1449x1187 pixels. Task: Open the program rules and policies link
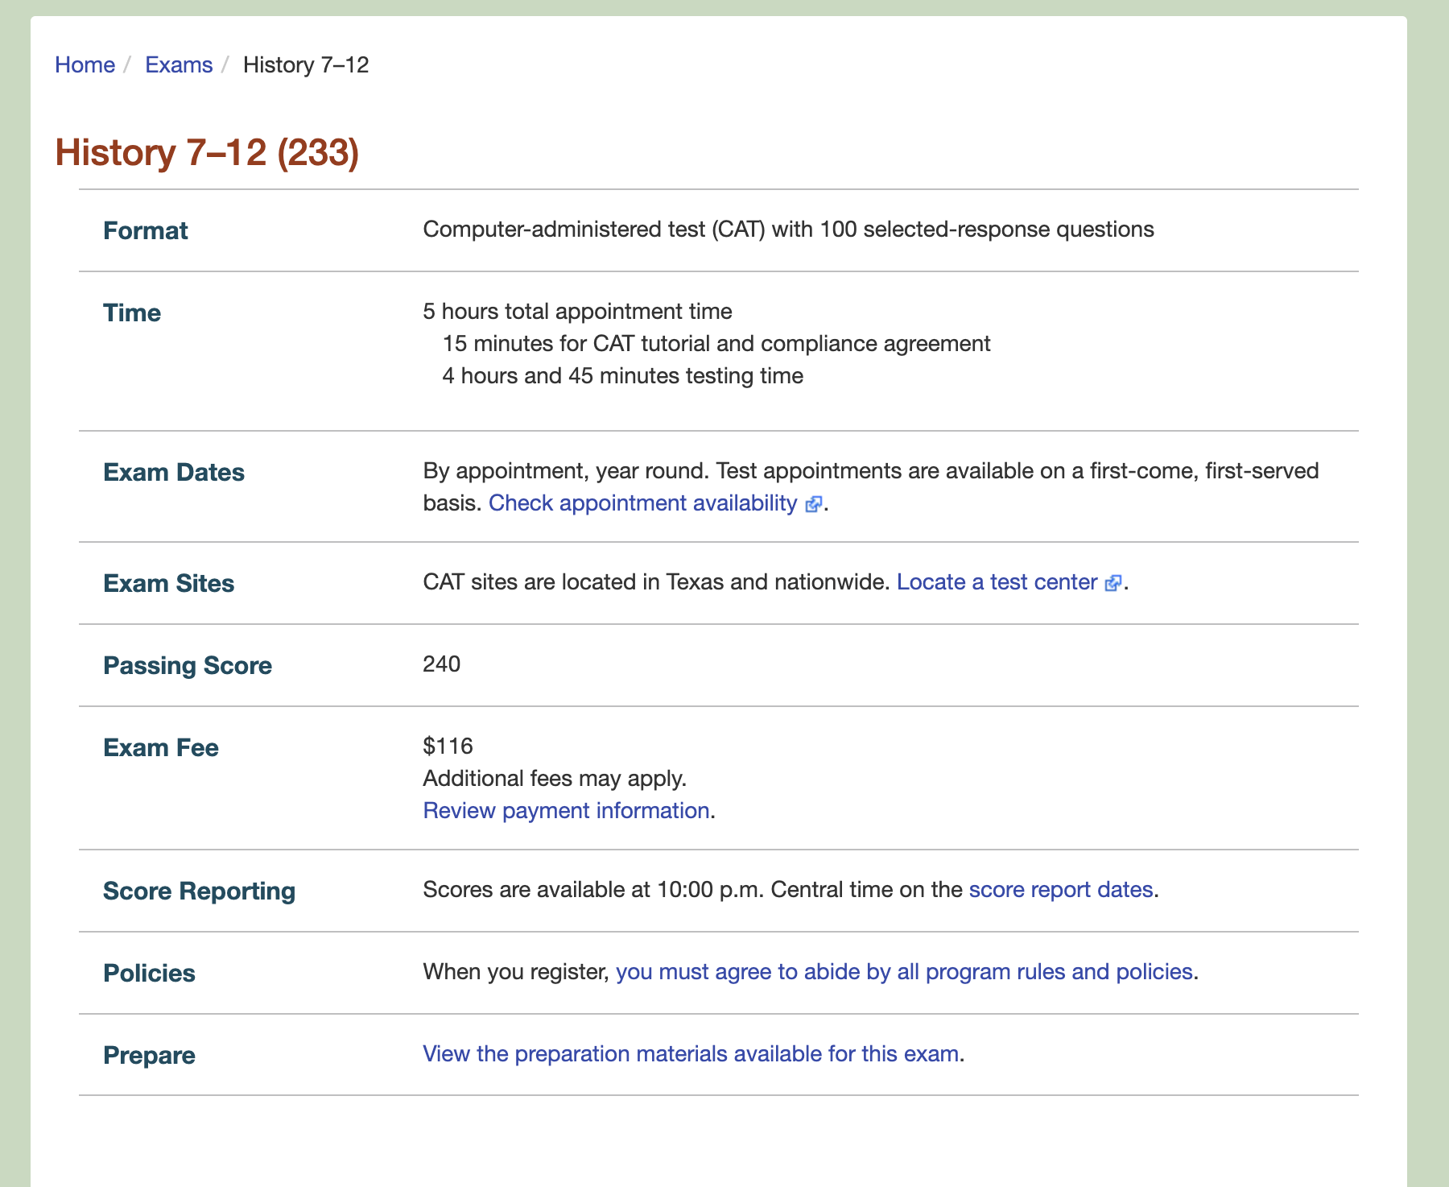click(903, 971)
